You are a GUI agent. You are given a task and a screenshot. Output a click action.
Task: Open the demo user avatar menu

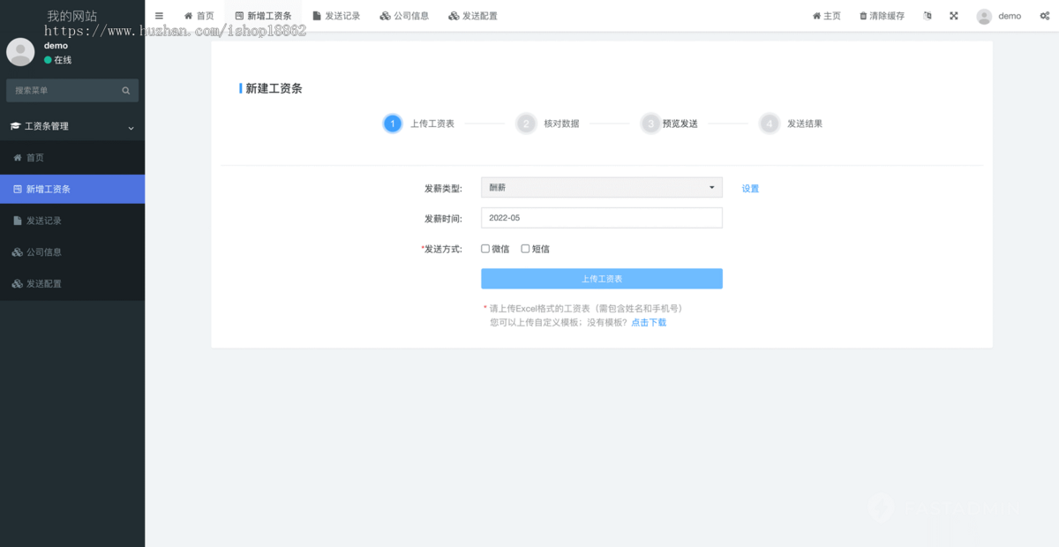pos(984,15)
